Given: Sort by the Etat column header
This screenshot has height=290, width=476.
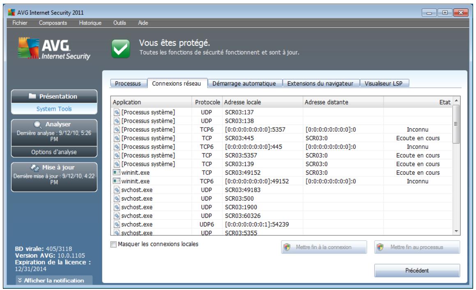Looking at the screenshot, I should point(418,102).
